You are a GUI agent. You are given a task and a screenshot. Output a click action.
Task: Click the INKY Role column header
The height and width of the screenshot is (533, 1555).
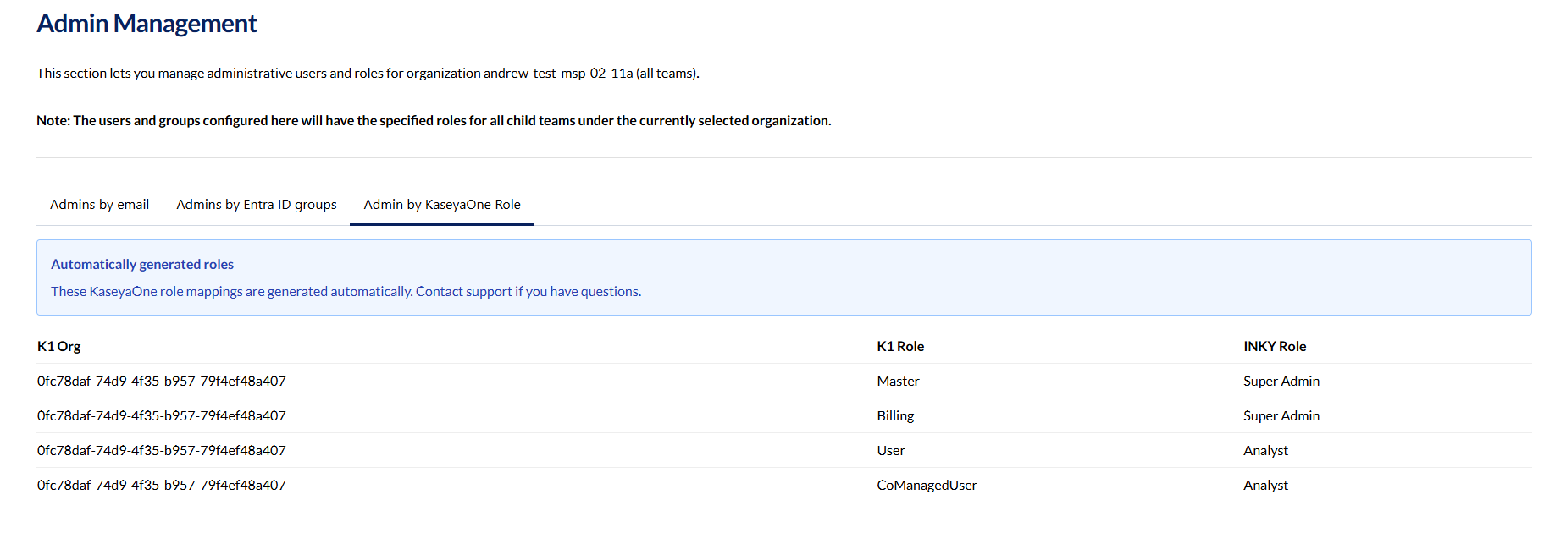tap(1275, 347)
